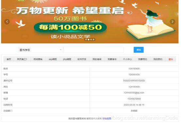The width and height of the screenshot is (181, 124).
Task: View 我的预约 reservations
Action: click(x=158, y=59)
